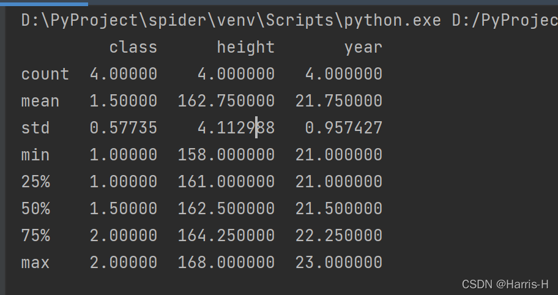
Task: Select the height 75% value 164.250000
Action: (x=226, y=235)
